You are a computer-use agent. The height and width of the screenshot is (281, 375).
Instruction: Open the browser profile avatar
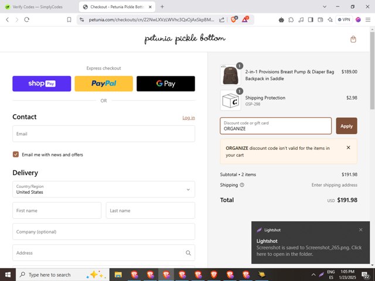tap(358, 20)
